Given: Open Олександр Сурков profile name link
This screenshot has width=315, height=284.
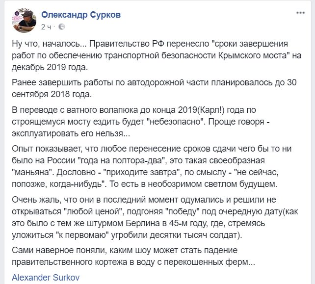Looking at the screenshot, I should click(x=80, y=15).
